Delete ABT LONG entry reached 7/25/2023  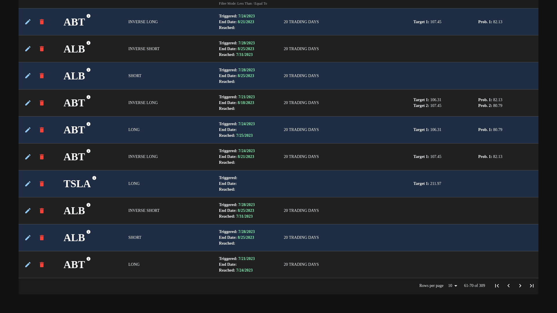[x=42, y=130]
